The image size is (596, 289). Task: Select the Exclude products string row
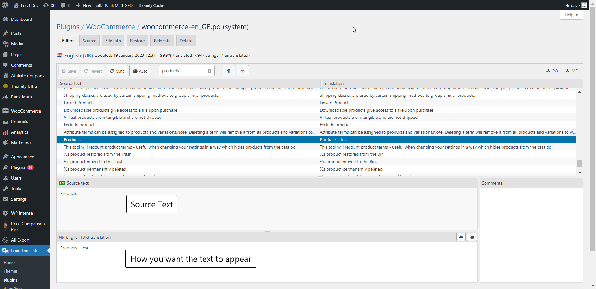pyautogui.click(x=317, y=125)
